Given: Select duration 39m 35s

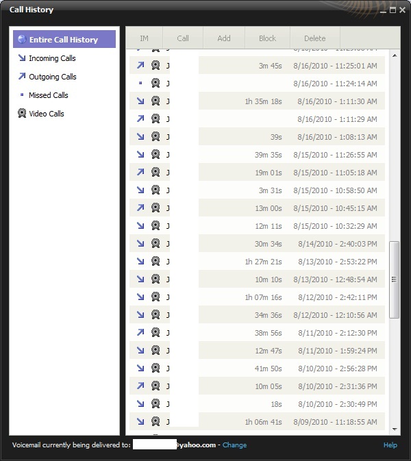Looking at the screenshot, I should [x=269, y=155].
